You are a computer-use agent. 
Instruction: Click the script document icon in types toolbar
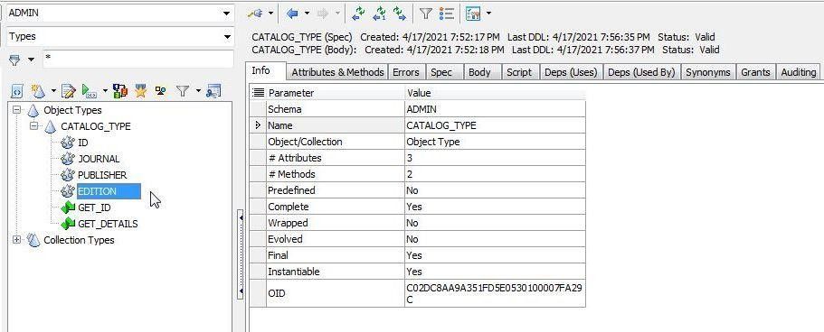pyautogui.click(x=17, y=92)
